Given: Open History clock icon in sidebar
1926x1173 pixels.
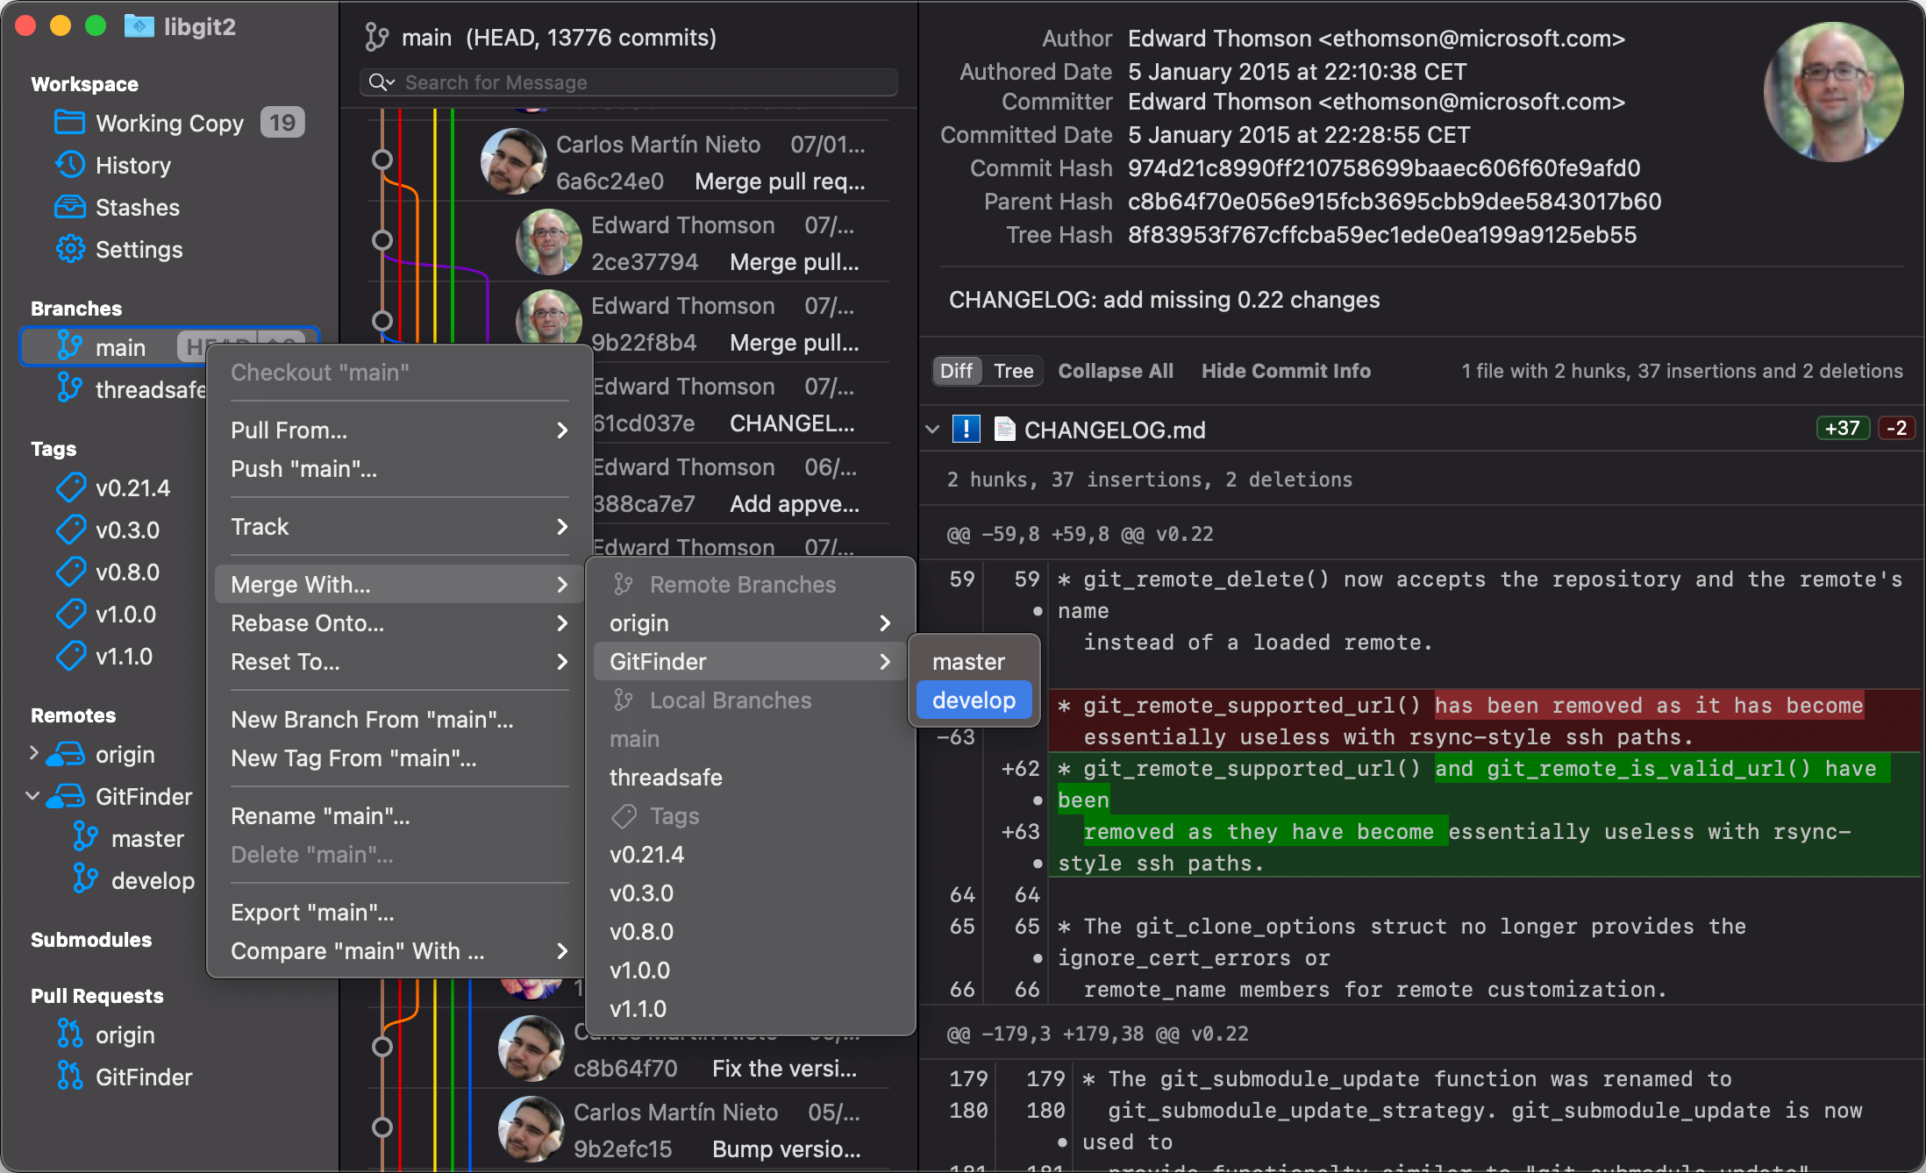Looking at the screenshot, I should (69, 165).
